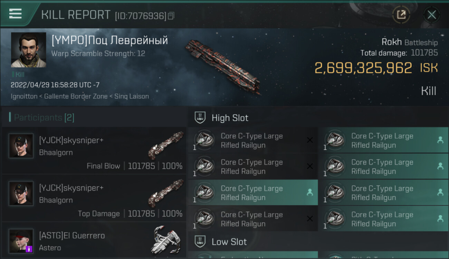Click the person icon on top-right railgun
Viewport: 449px width, 259px height.
tap(440, 140)
